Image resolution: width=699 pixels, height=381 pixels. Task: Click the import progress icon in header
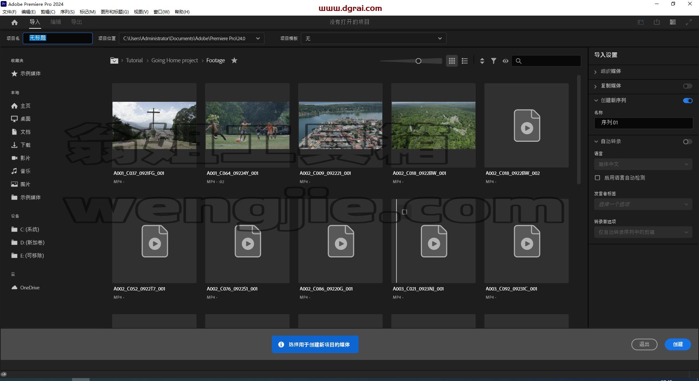[x=641, y=22]
